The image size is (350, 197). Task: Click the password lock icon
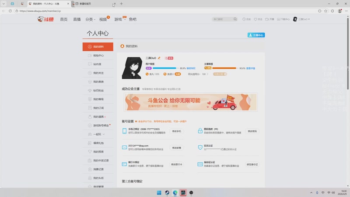[200, 131]
